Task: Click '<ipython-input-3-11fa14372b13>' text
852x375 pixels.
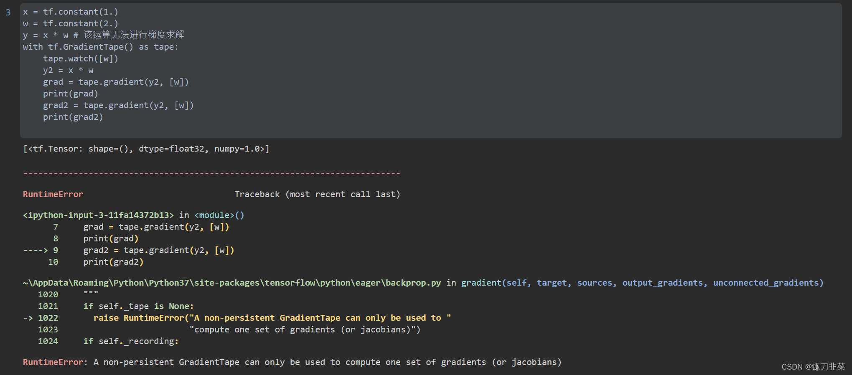Action: [98, 215]
